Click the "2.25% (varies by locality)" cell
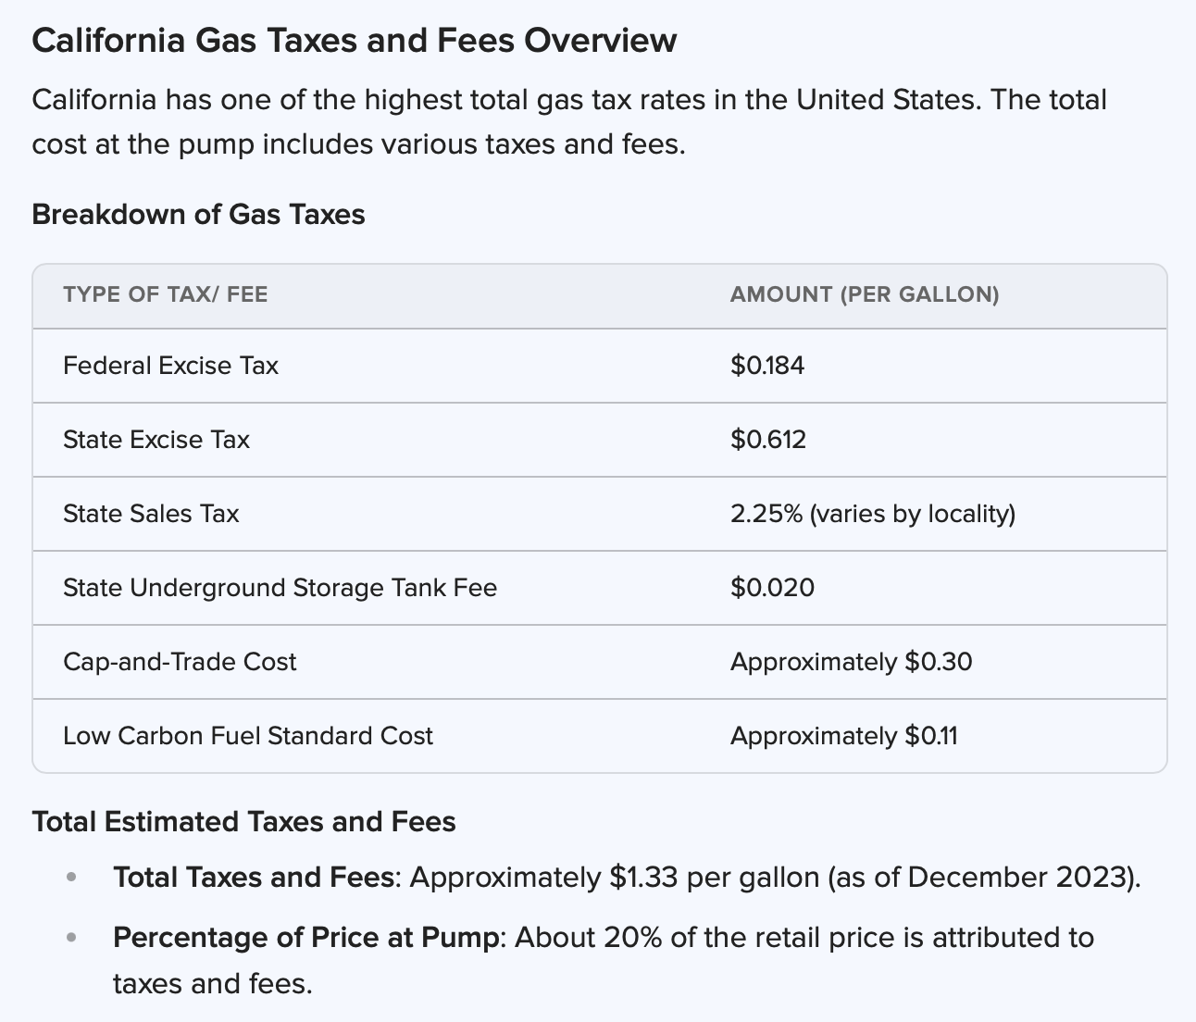Image resolution: width=1196 pixels, height=1022 pixels. point(872,514)
